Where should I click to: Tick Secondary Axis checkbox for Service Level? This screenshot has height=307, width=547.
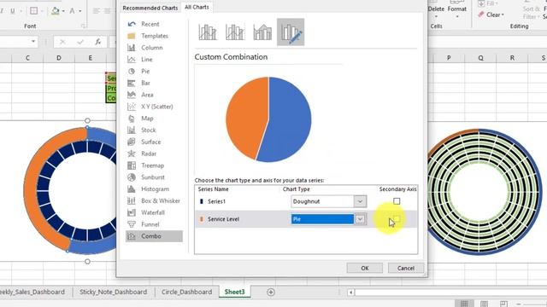point(397,219)
